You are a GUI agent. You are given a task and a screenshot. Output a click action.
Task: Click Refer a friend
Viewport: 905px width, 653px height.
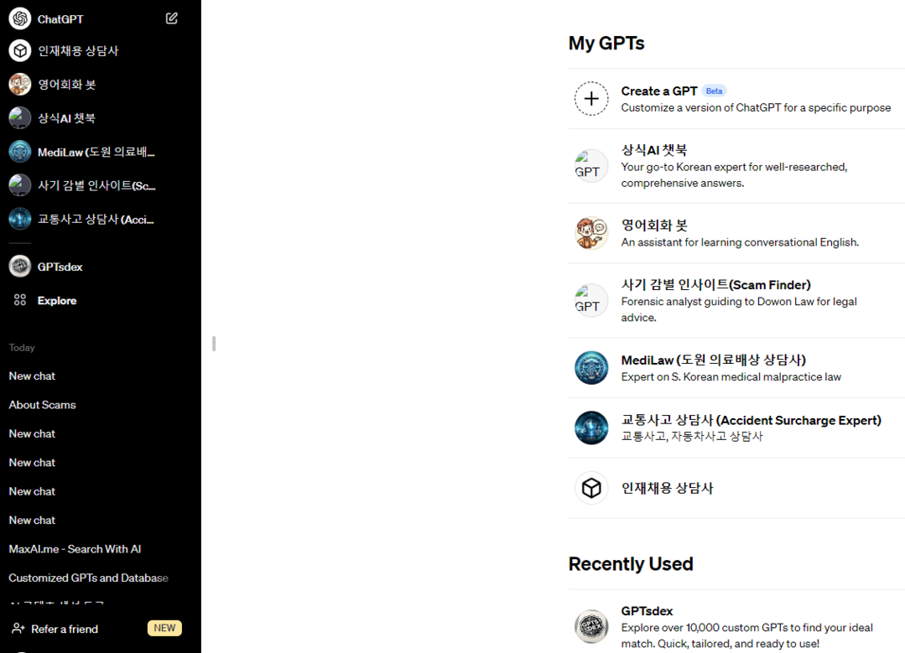[x=65, y=629]
